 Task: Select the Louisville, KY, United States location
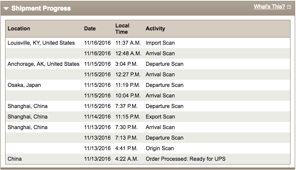(x=41, y=43)
